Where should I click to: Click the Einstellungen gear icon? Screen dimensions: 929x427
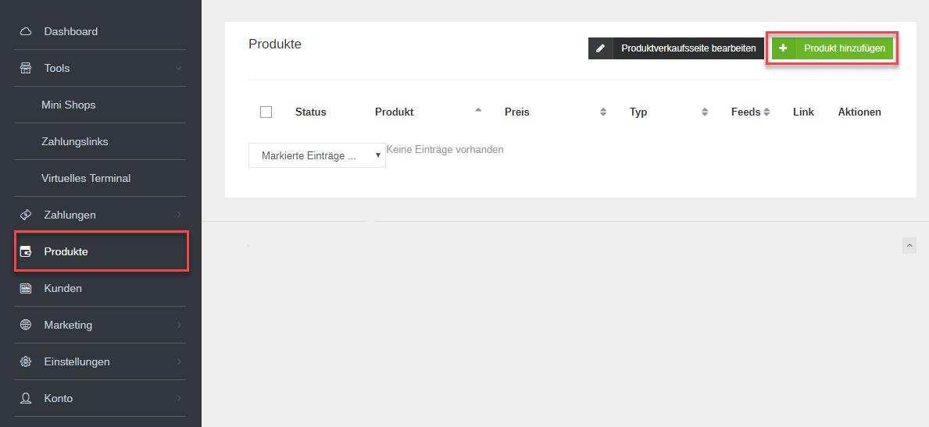(26, 361)
